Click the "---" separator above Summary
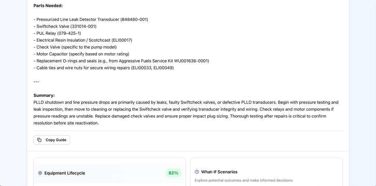The height and width of the screenshot is (186, 376). pyautogui.click(x=36, y=82)
